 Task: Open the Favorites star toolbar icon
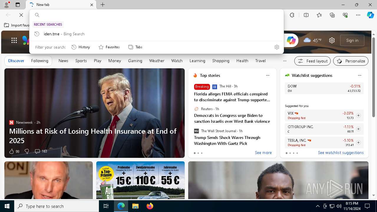click(319, 15)
